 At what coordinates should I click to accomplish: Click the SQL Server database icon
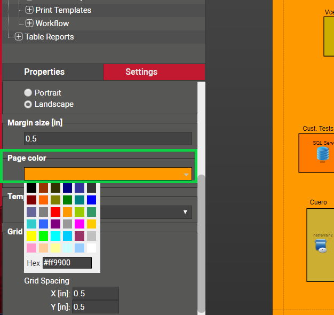point(322,154)
